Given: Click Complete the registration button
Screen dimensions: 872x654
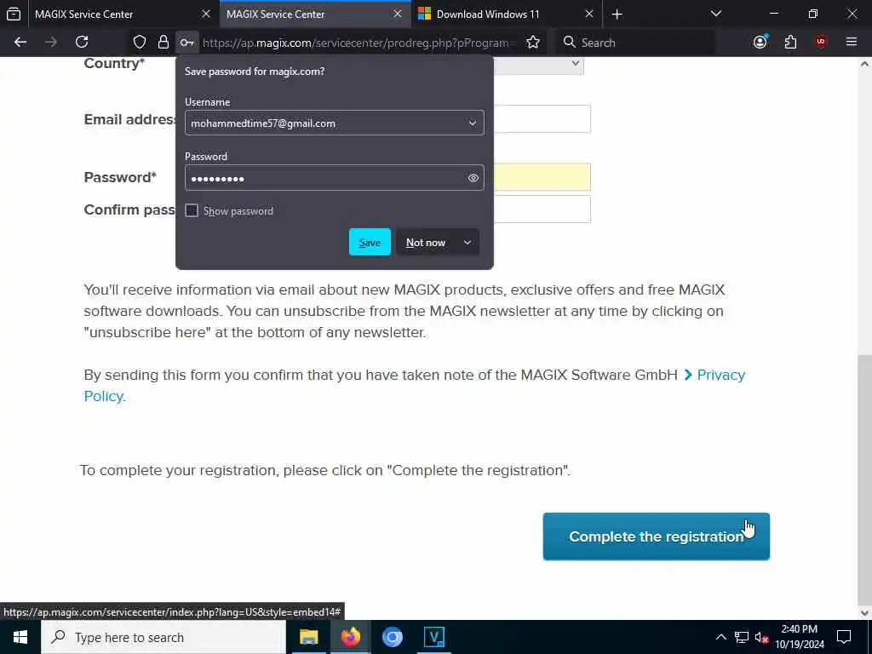Looking at the screenshot, I should coord(657,536).
